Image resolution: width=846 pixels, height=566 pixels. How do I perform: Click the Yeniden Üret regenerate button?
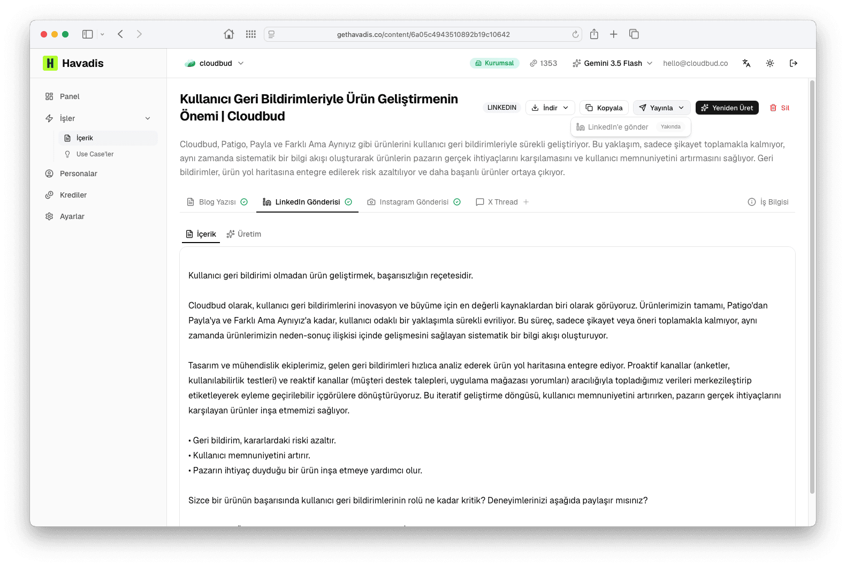(x=727, y=108)
